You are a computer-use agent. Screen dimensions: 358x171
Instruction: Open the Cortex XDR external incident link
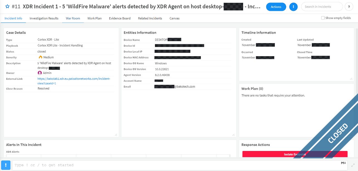74,81
